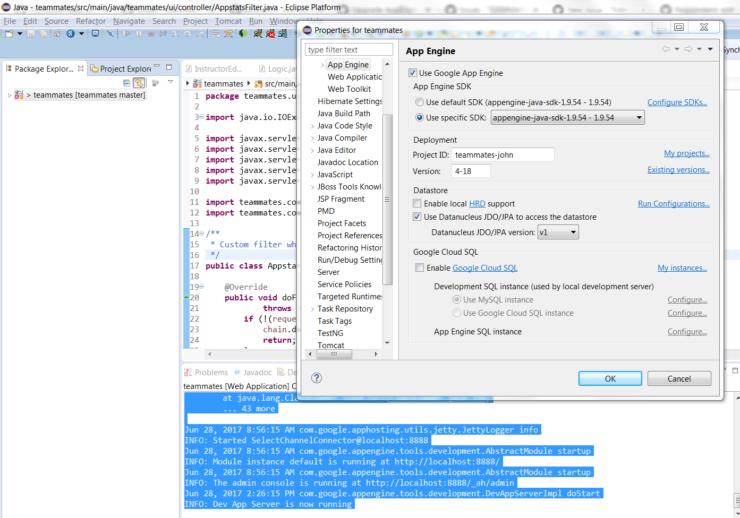This screenshot has height=518, width=740.
Task: Open the New wizard dropdown arrow
Action: point(20,33)
